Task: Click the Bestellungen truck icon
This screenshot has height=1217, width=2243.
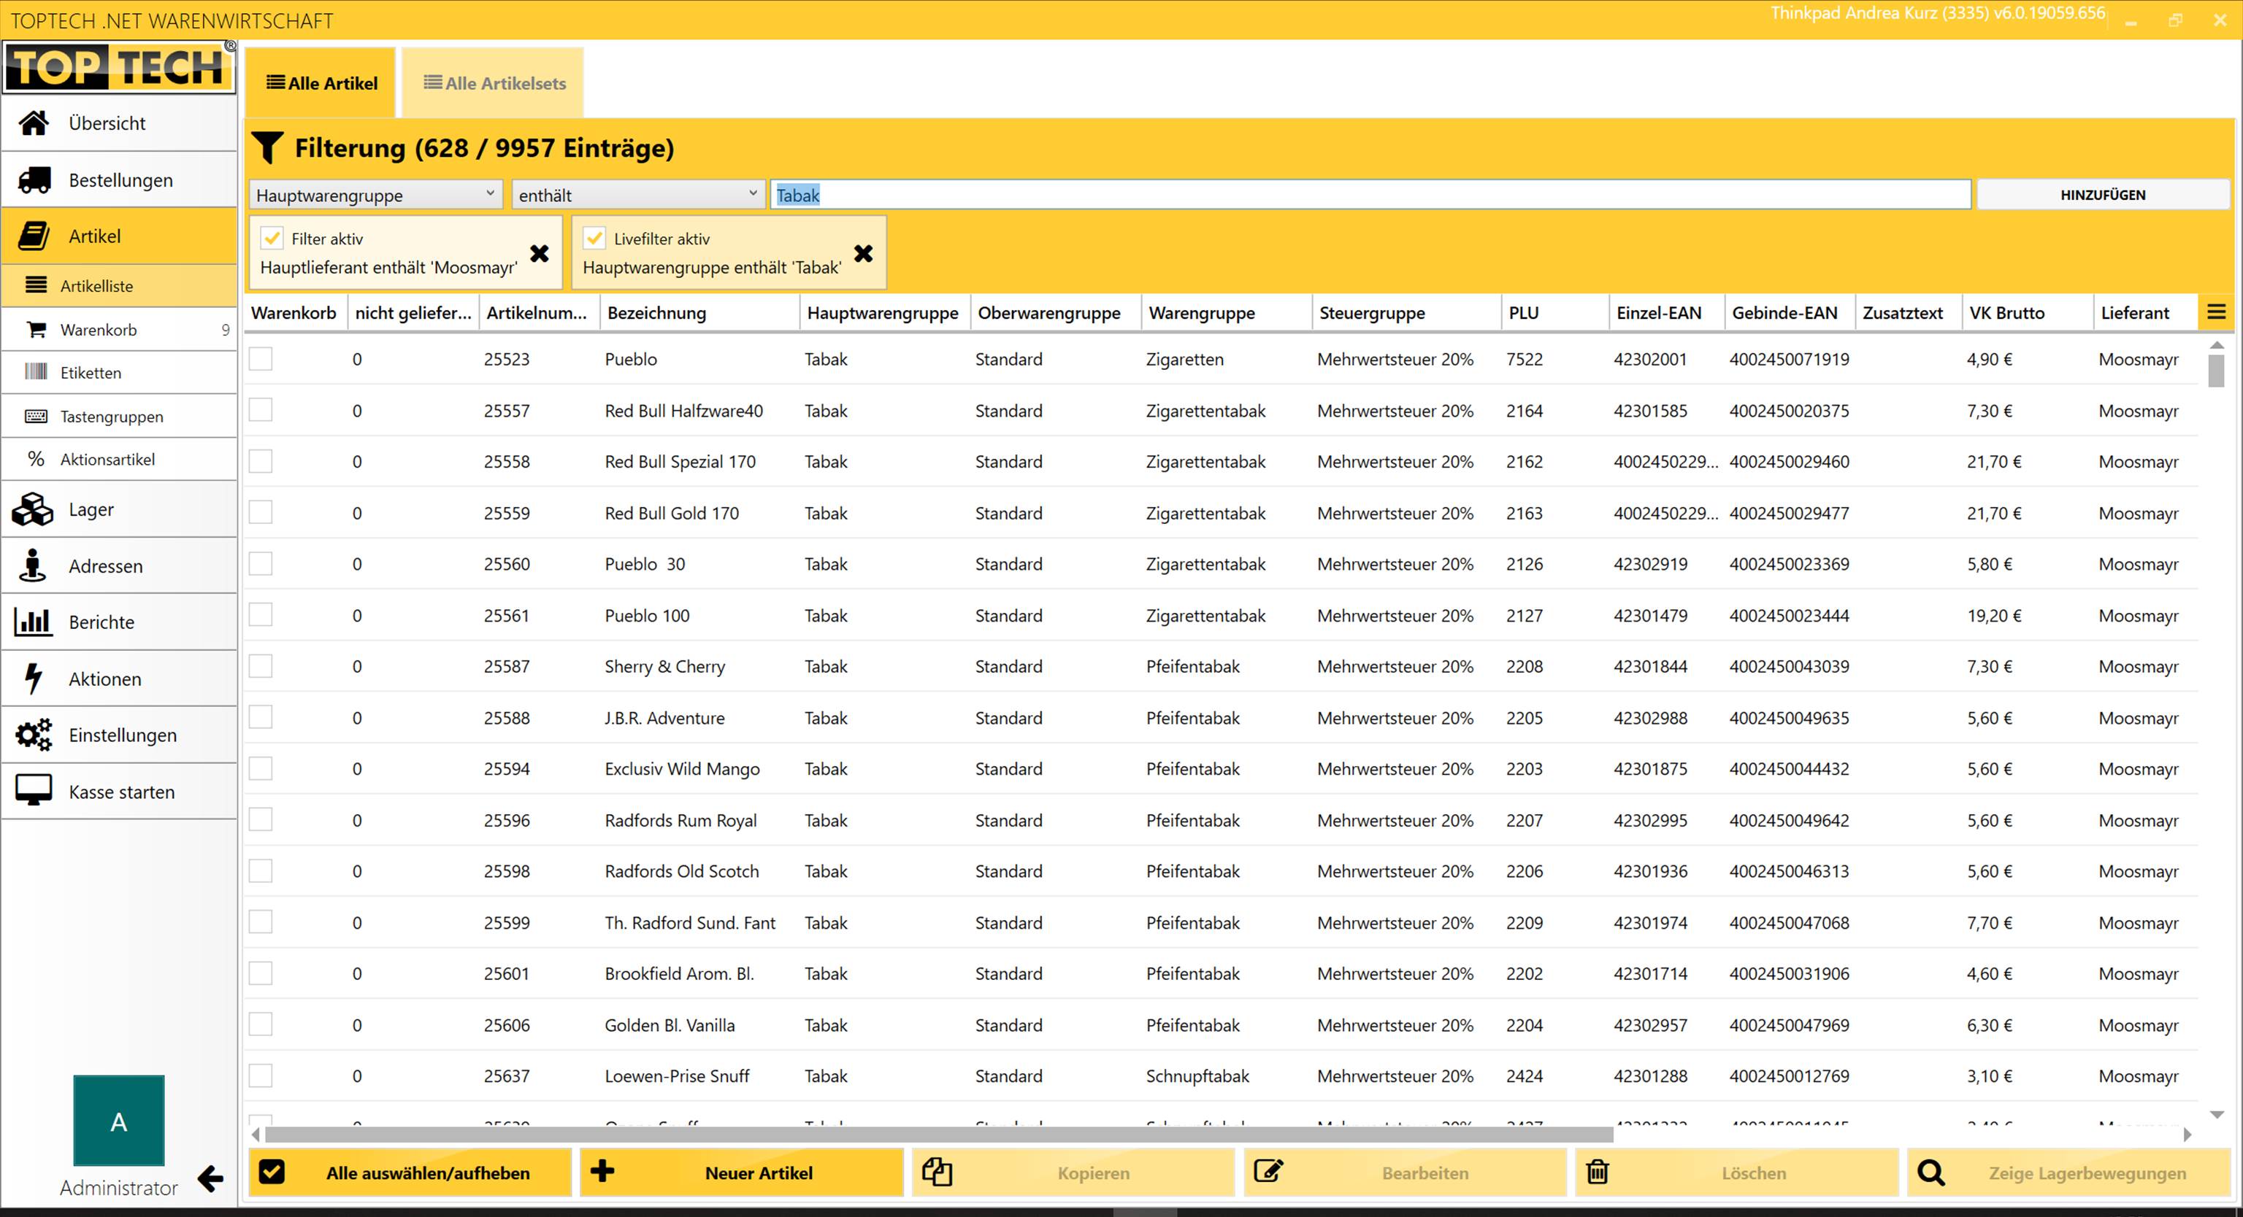Action: (x=34, y=180)
